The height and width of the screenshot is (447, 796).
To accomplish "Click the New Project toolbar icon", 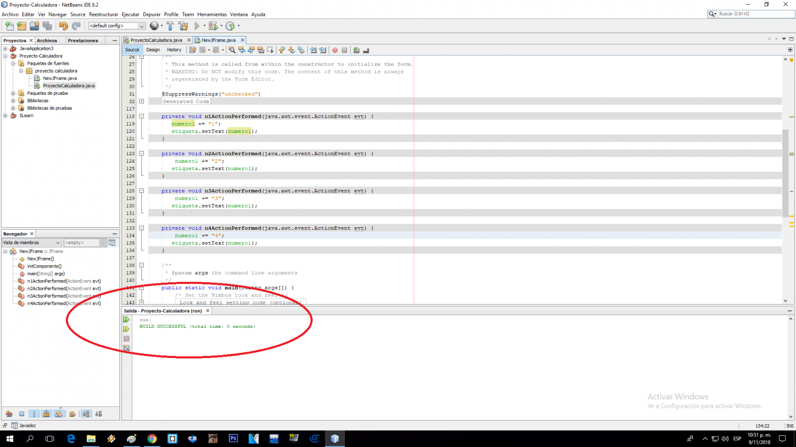I will [x=22, y=26].
